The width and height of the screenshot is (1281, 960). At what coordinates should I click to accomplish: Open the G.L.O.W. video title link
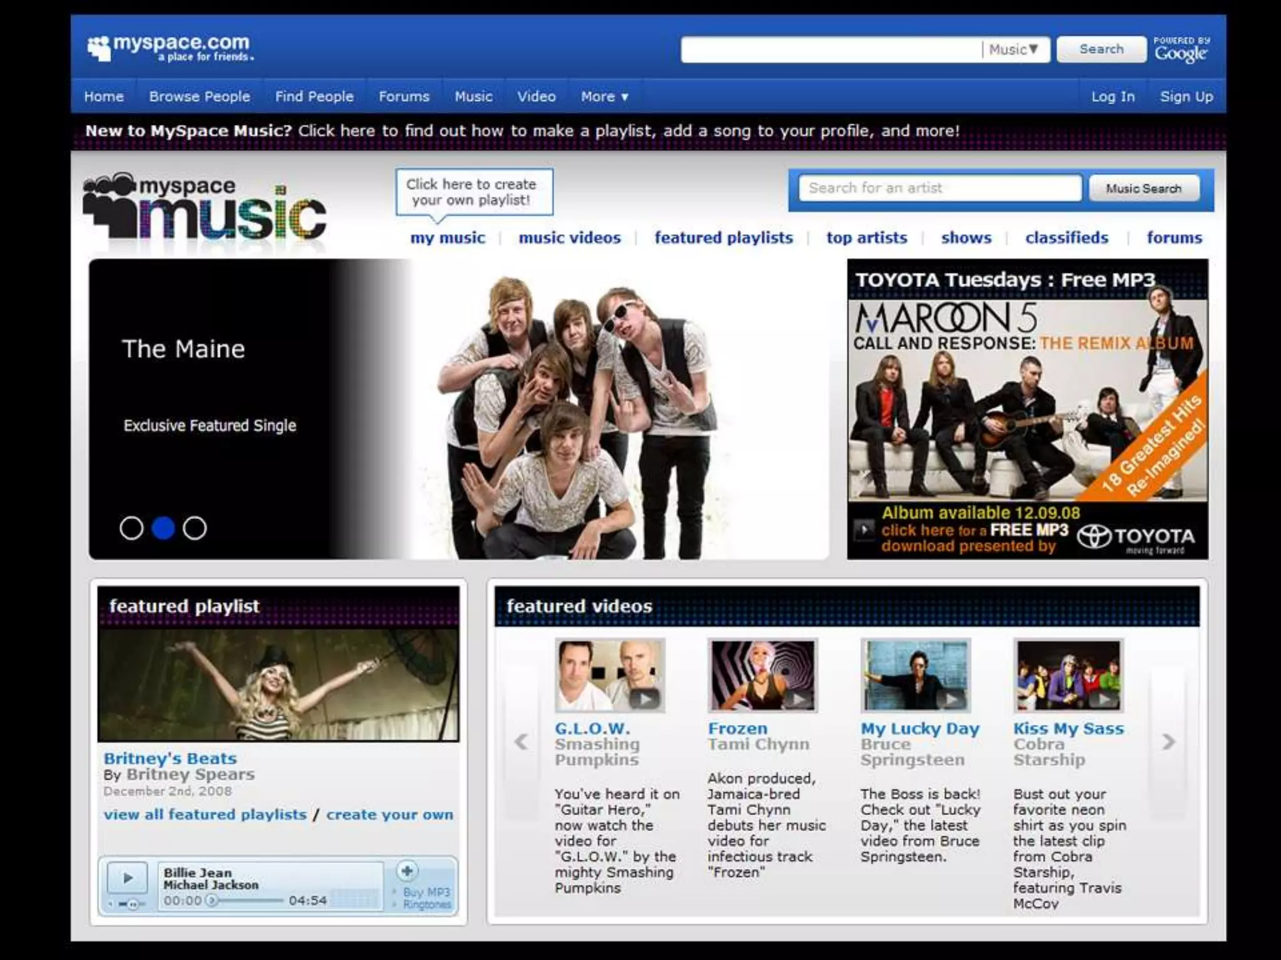pyautogui.click(x=592, y=728)
